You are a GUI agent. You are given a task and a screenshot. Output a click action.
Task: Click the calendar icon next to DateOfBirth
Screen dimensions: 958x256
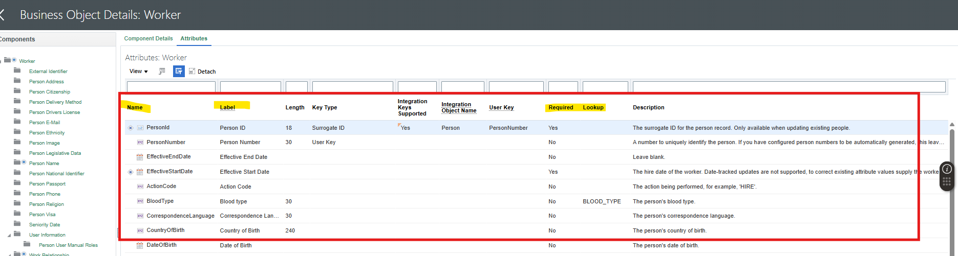[140, 245]
